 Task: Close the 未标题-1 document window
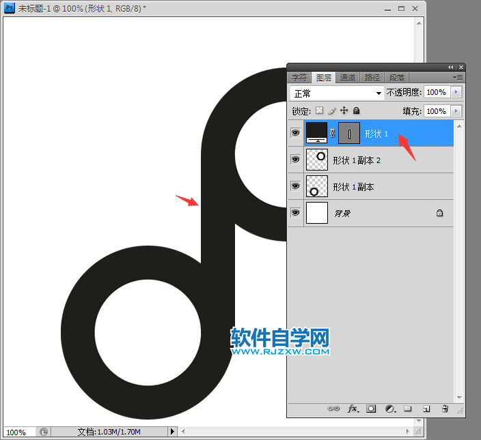tap(415, 9)
